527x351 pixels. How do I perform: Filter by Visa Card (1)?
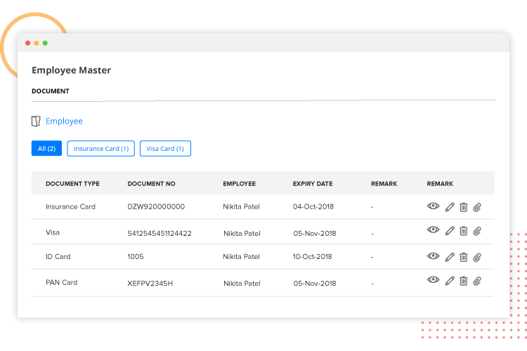click(x=165, y=148)
